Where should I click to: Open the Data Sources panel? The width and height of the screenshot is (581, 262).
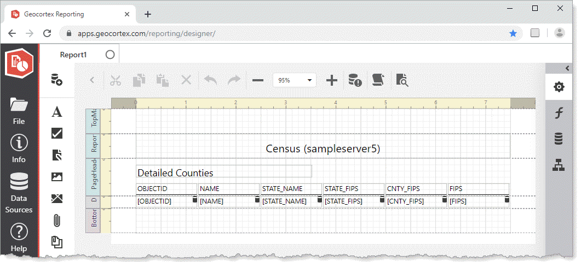[19, 193]
